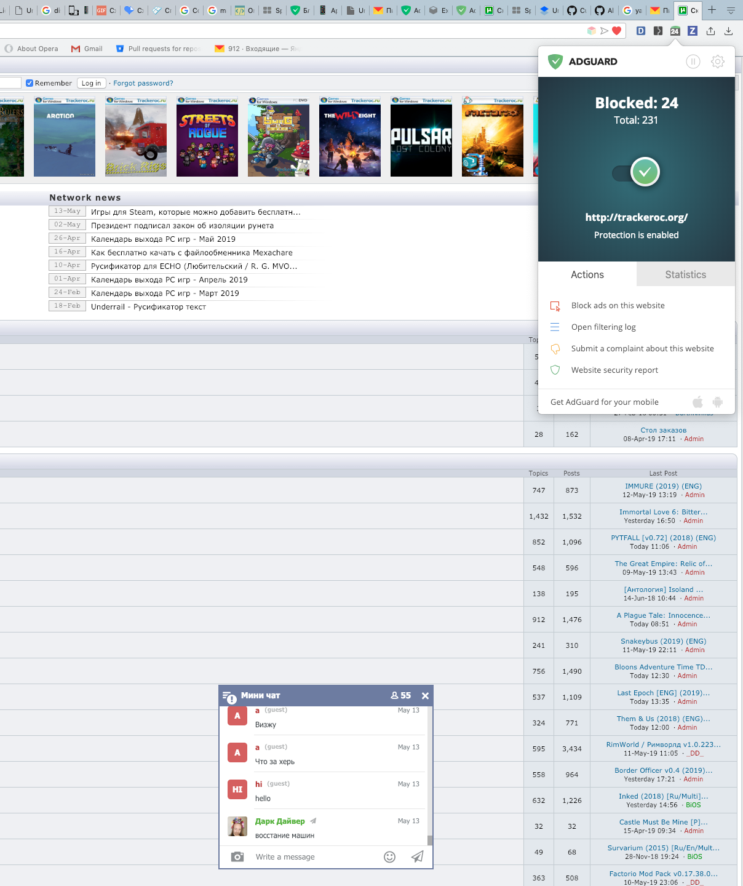Select the 'Block ads on this website' action icon

555,306
